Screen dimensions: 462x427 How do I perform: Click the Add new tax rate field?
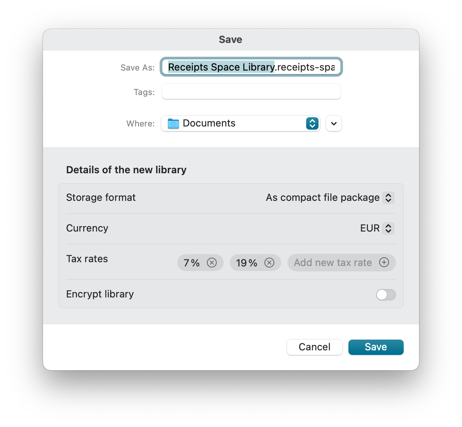(x=333, y=263)
